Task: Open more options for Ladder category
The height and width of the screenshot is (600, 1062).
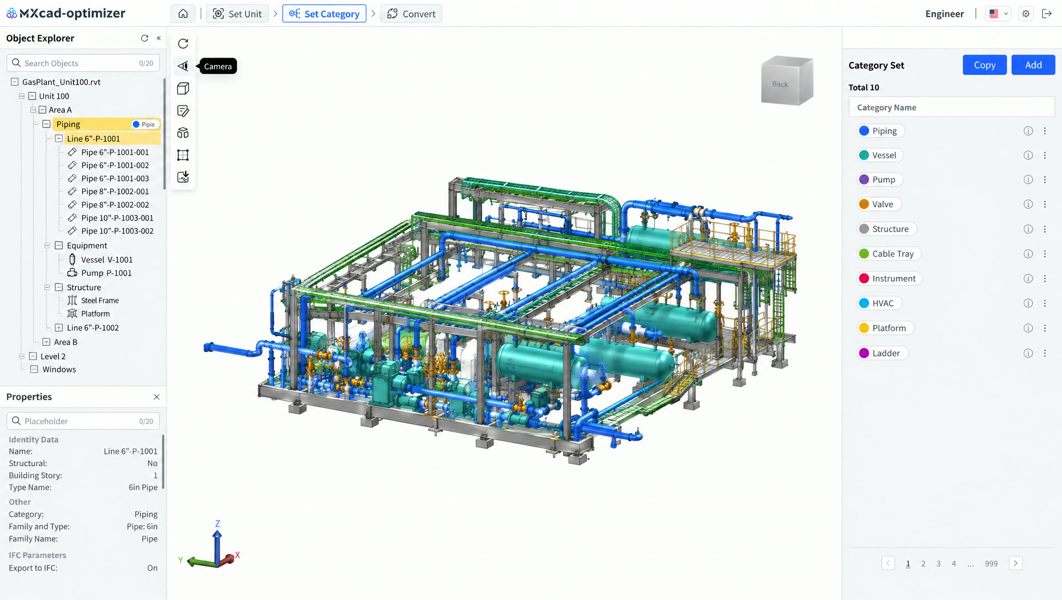Action: pyautogui.click(x=1045, y=353)
